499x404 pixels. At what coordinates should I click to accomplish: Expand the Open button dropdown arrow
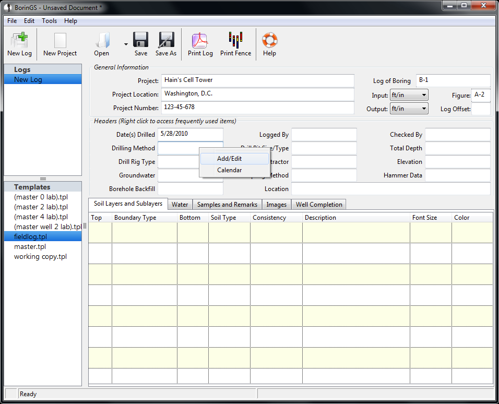tap(126, 44)
